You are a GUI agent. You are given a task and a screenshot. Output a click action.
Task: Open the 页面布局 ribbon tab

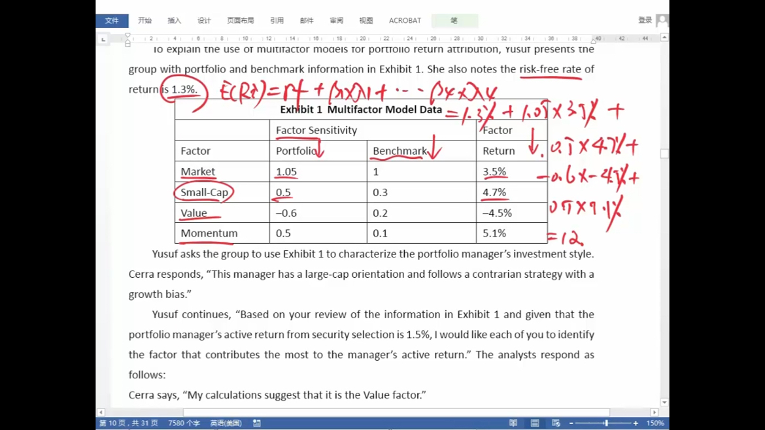tap(241, 20)
